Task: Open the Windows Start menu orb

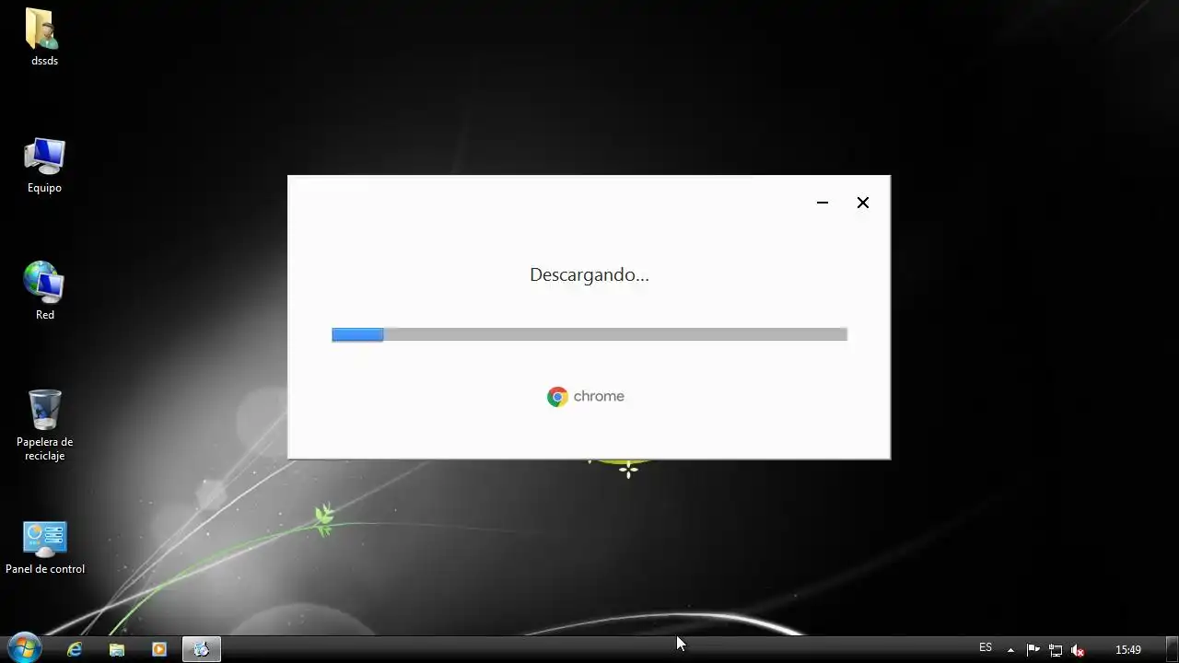Action: (24, 648)
